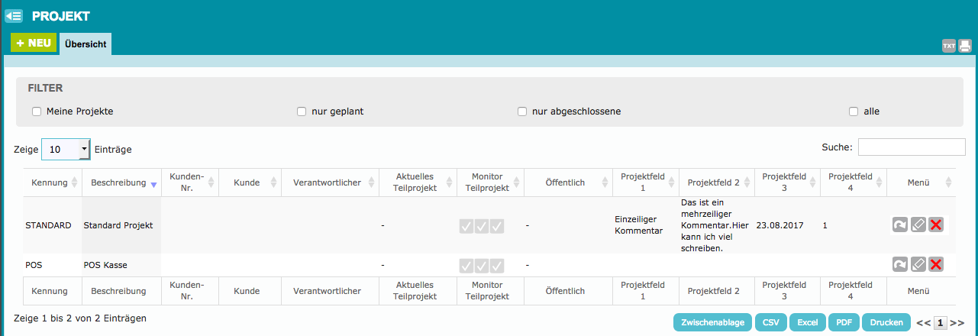Toggle the alle filter checkbox

854,111
